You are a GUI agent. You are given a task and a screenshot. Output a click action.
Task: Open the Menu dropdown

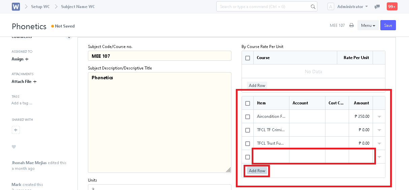[368, 26]
